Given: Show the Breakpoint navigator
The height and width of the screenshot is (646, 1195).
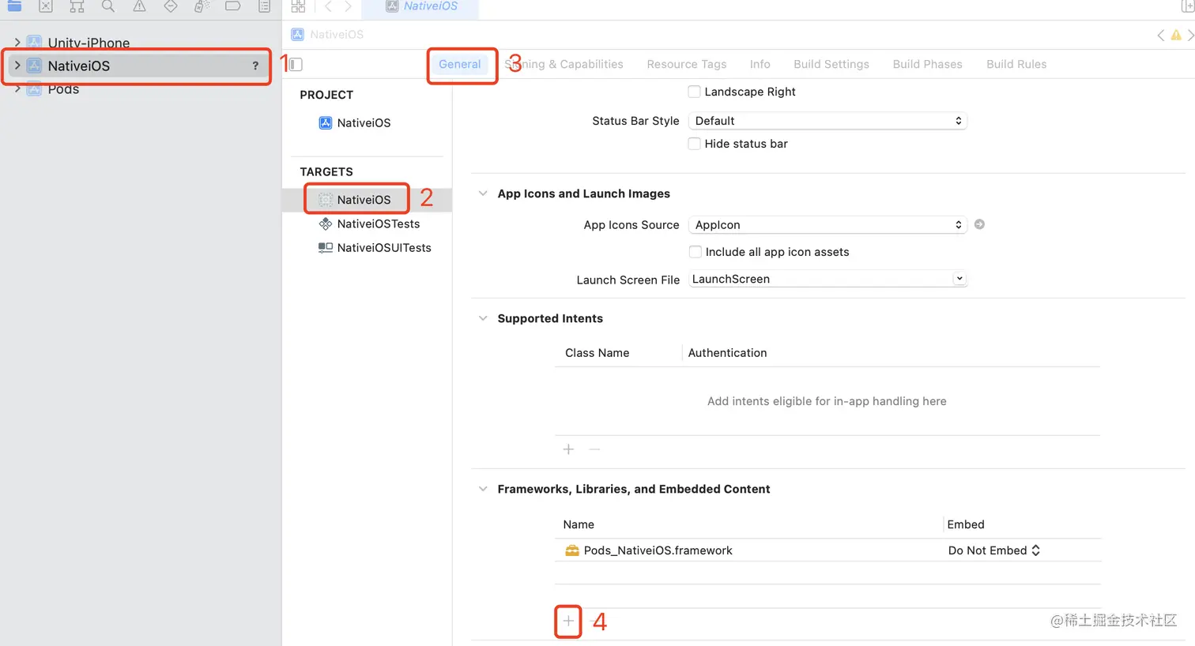Looking at the screenshot, I should 232,6.
